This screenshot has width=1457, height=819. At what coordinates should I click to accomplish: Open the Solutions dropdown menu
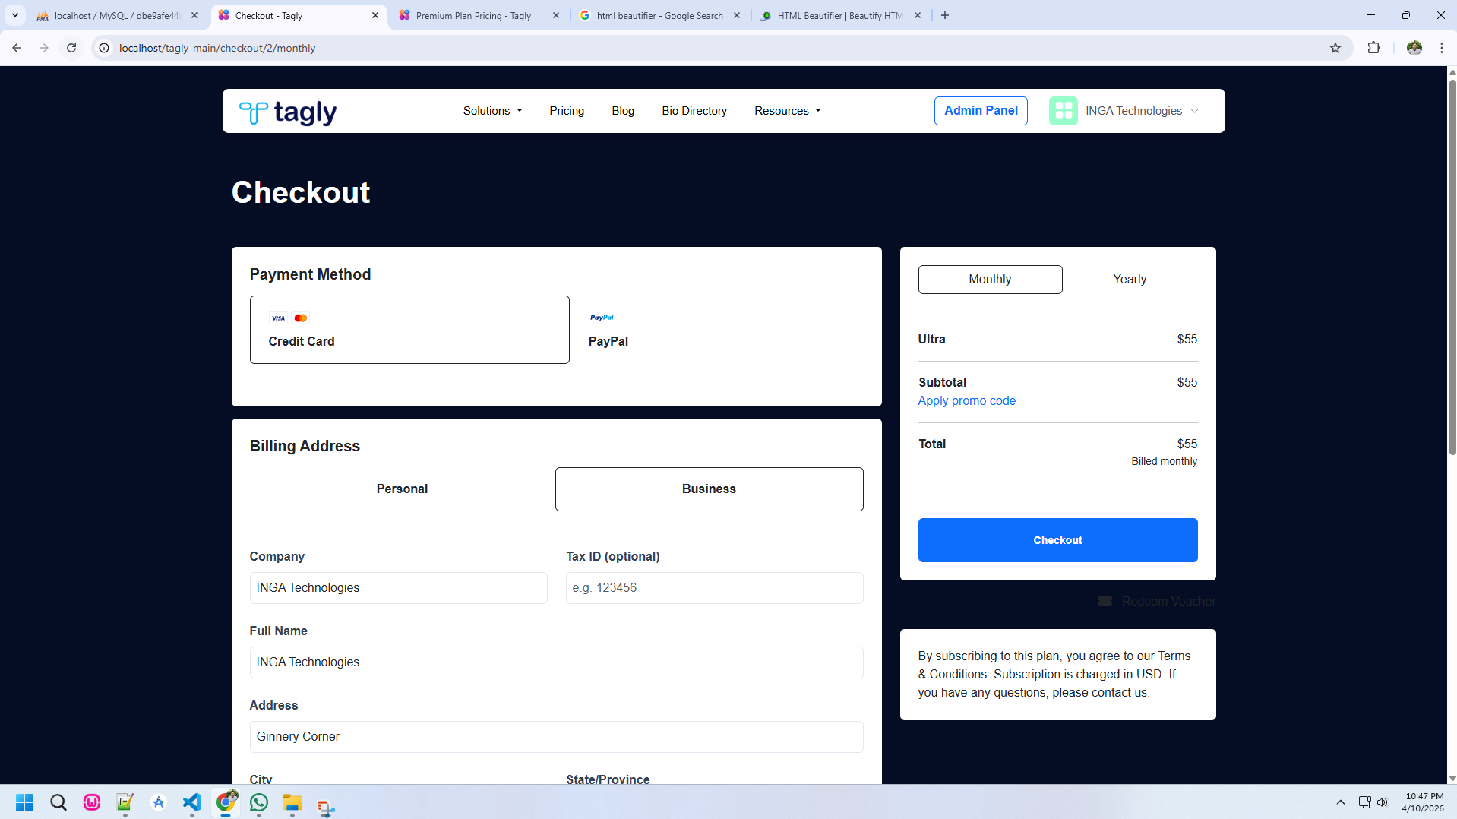tap(491, 111)
